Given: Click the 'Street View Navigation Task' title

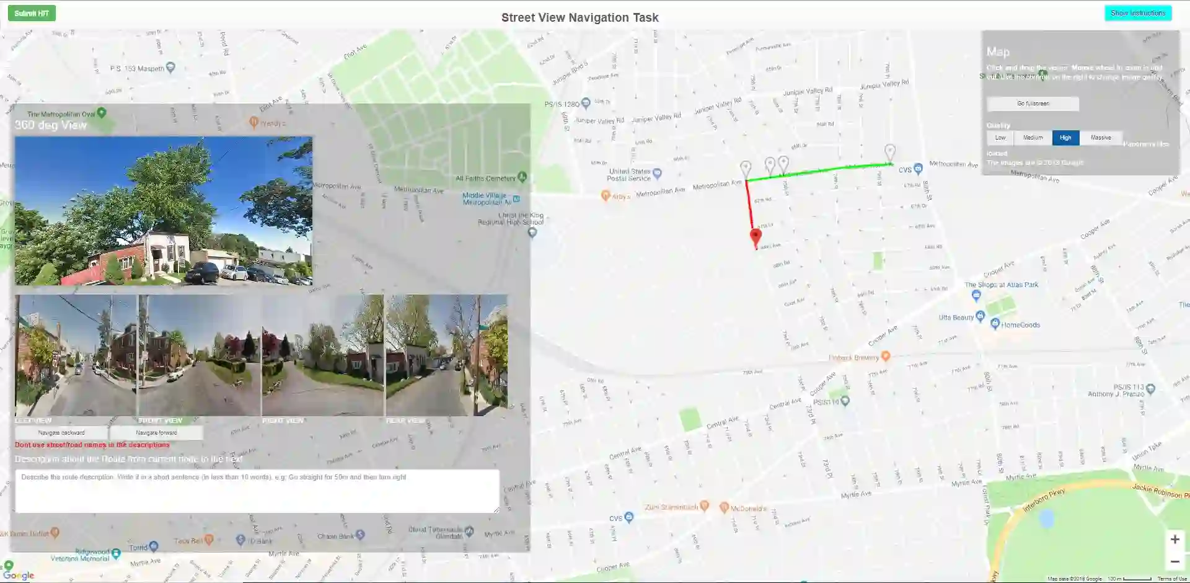Looking at the screenshot, I should [x=580, y=17].
